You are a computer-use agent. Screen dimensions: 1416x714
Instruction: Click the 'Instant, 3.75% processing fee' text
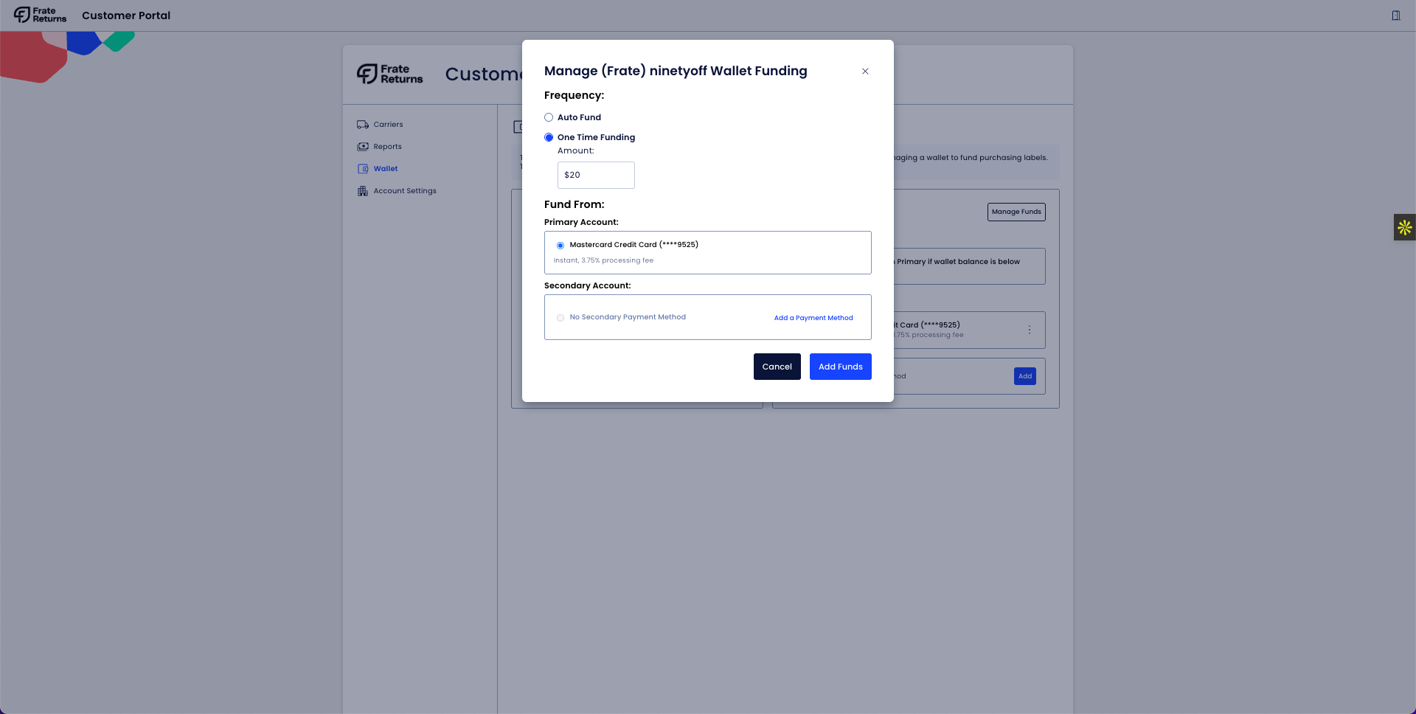point(603,260)
